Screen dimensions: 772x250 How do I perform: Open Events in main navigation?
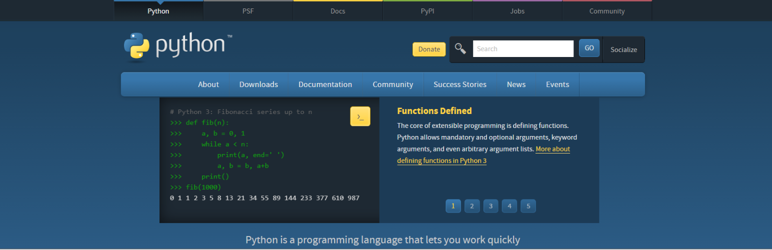coord(557,84)
